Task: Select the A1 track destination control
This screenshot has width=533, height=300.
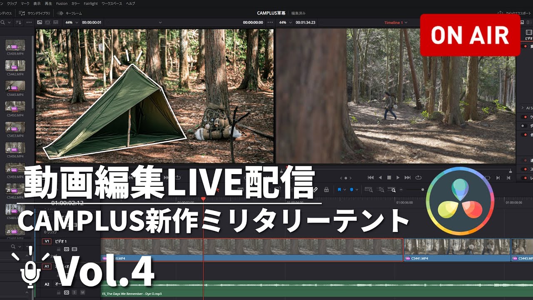Action: (x=47, y=266)
